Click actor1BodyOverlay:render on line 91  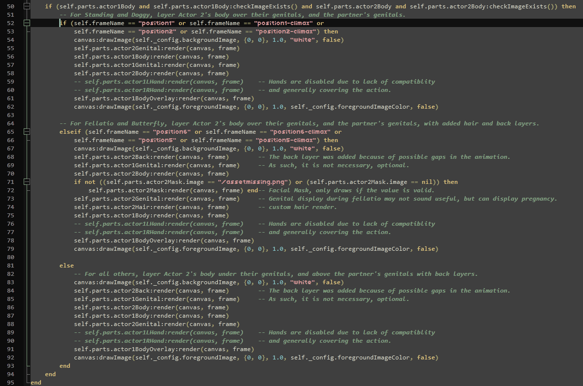point(164,349)
